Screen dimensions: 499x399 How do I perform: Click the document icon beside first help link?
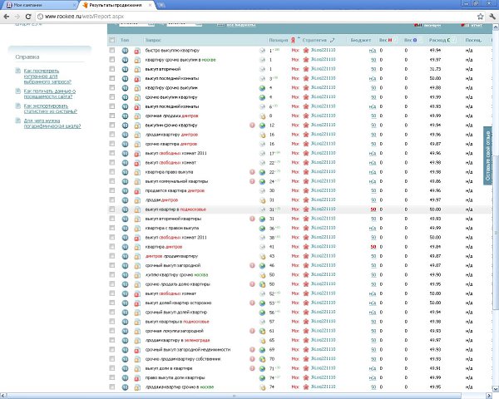pos(18,70)
